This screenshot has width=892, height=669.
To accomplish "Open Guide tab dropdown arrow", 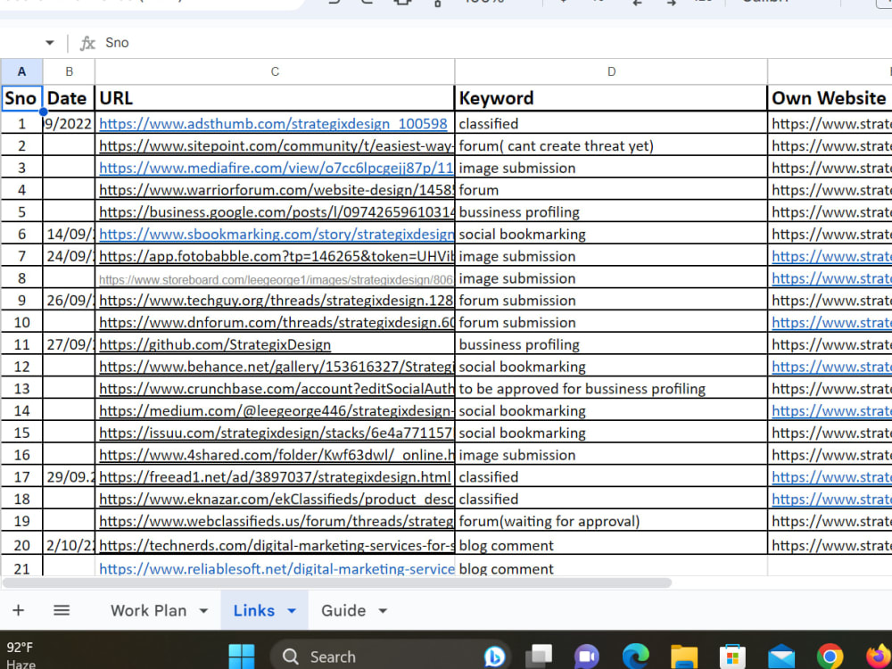I will tap(383, 611).
